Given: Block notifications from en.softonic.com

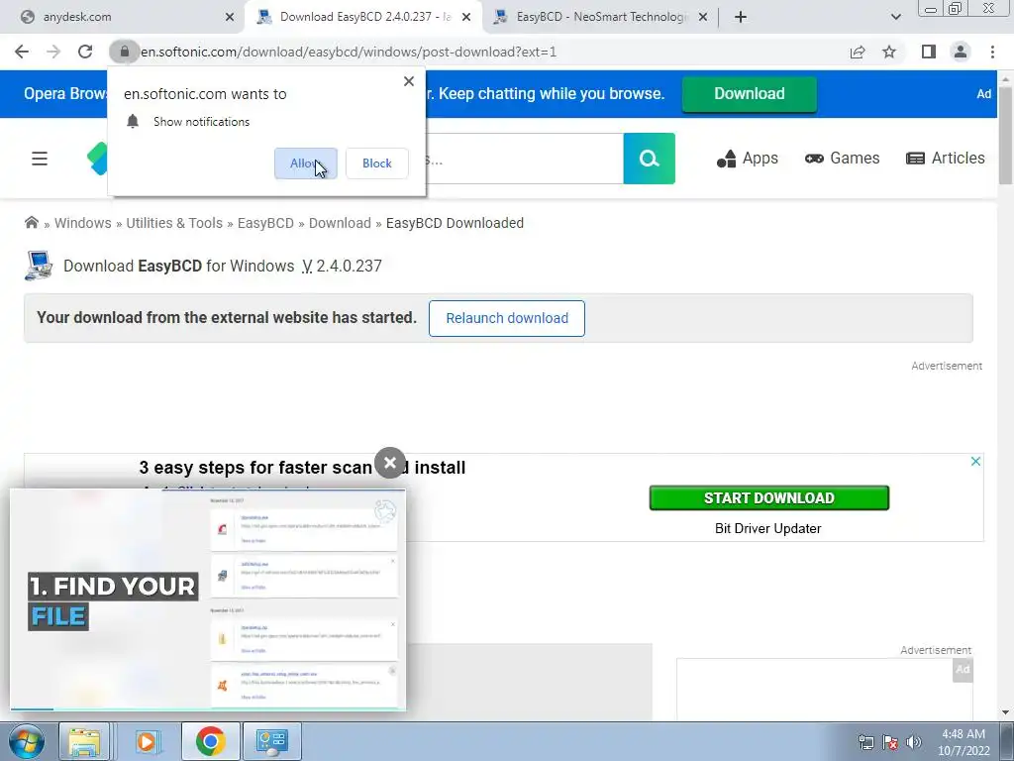Looking at the screenshot, I should (x=377, y=163).
